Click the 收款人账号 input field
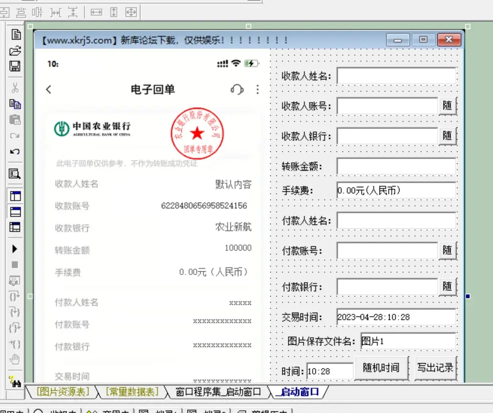The image size is (493, 413). pyautogui.click(x=388, y=106)
